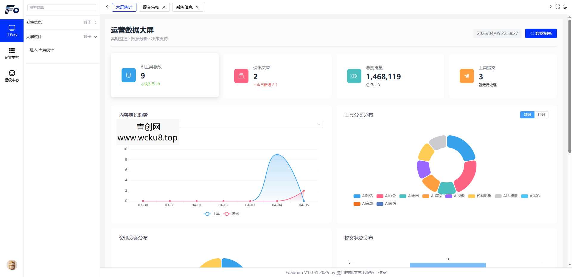Toggle dark mode with the moon icon

pyautogui.click(x=565, y=6)
